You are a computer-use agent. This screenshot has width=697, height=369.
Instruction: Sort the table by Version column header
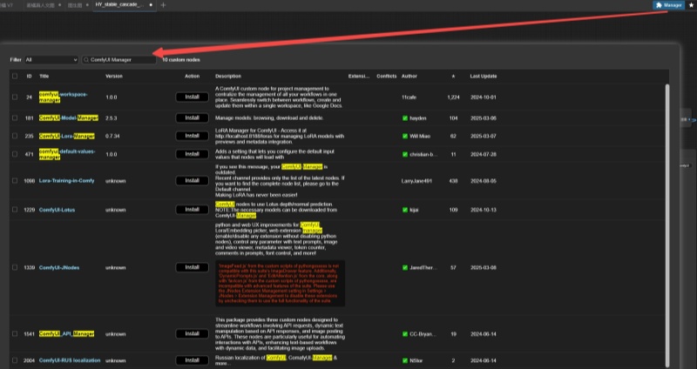(114, 77)
